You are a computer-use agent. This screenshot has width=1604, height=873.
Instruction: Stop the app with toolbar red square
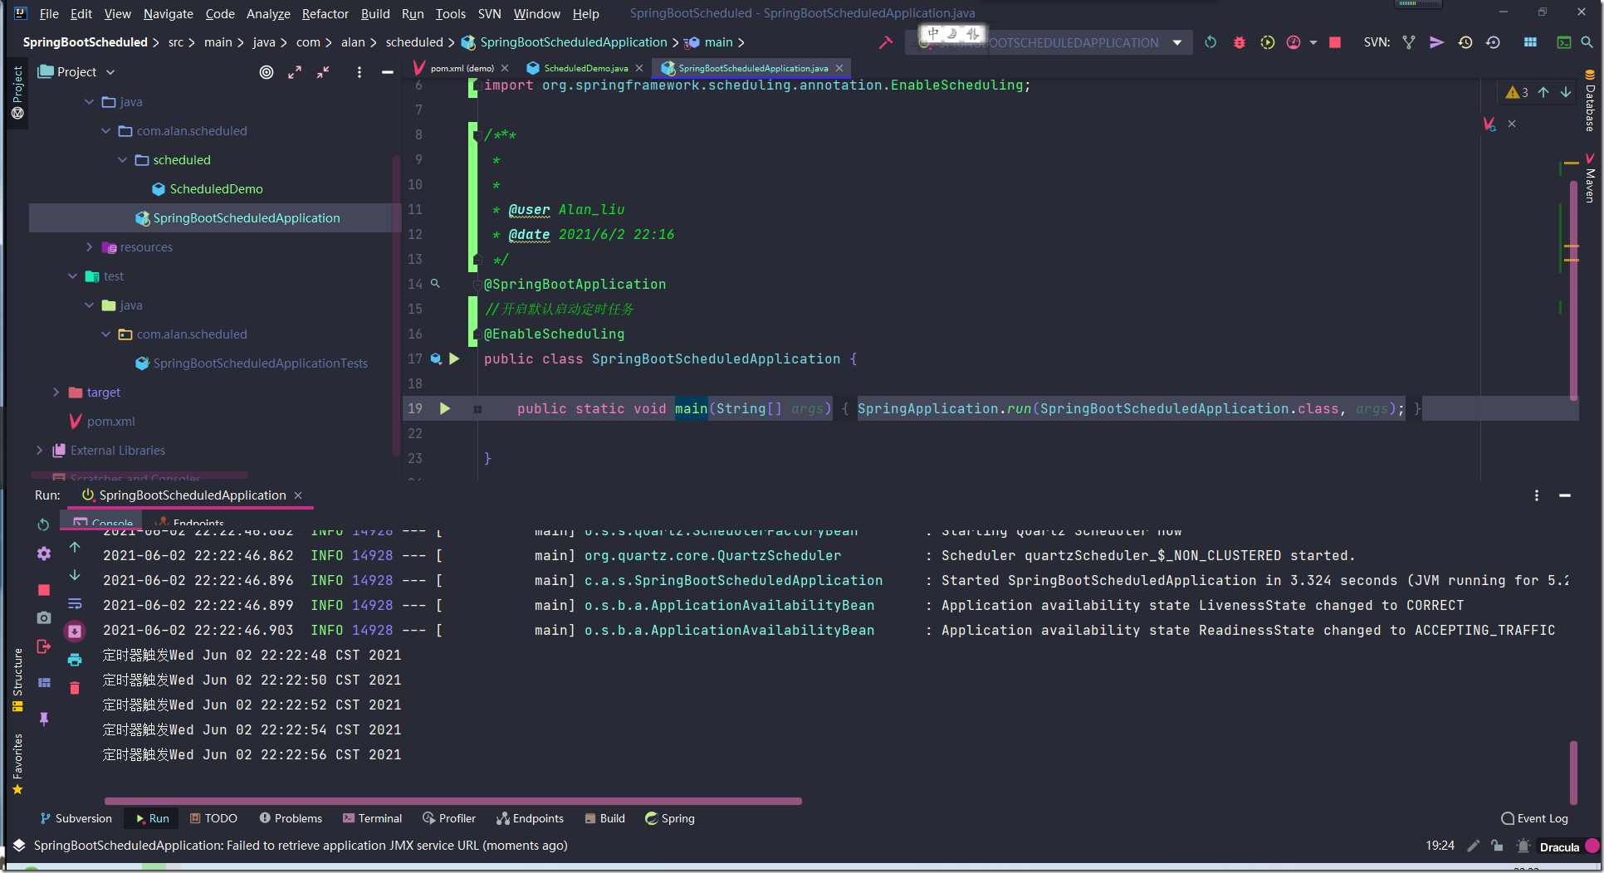click(x=1335, y=42)
